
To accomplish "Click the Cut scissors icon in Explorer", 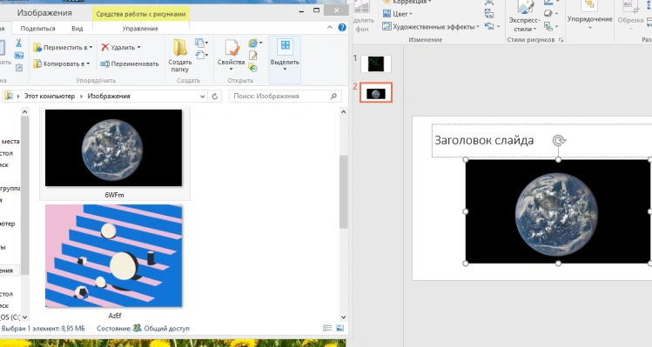I will 18,43.
